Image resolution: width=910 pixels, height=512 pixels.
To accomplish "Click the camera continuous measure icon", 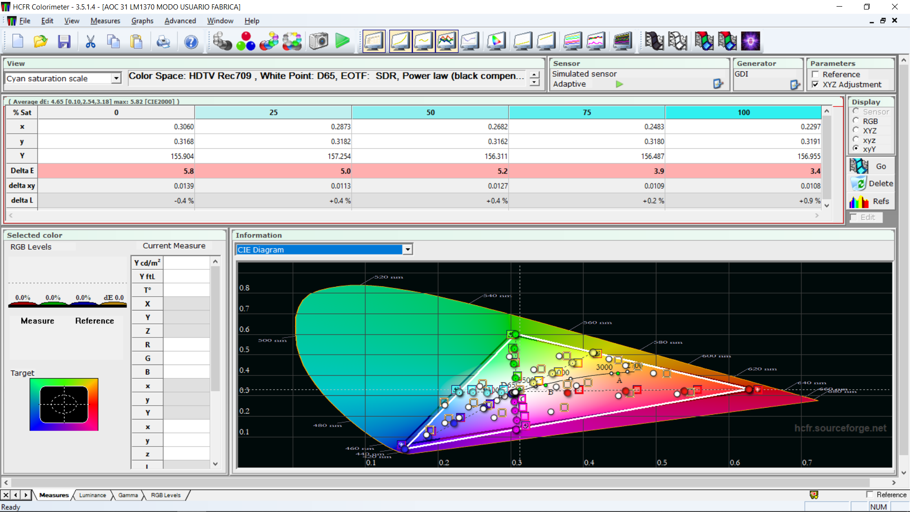I will [318, 41].
